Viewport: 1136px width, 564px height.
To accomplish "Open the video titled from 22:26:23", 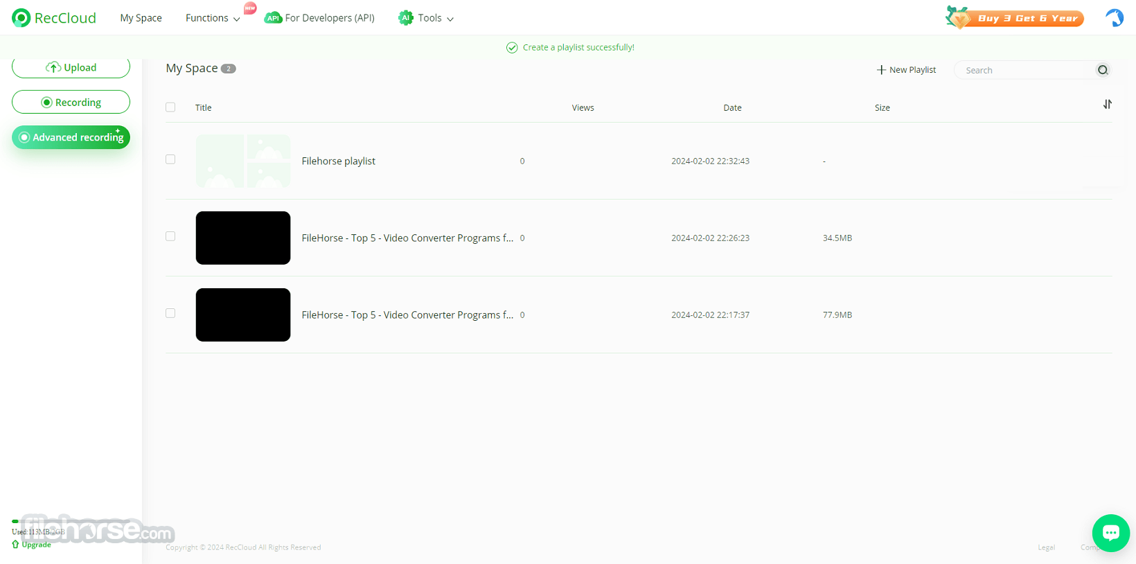I will 407,238.
